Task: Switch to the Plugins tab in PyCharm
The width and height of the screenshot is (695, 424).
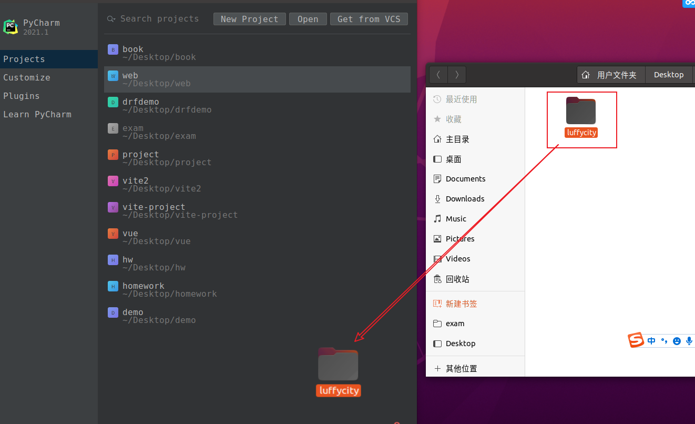Action: pyautogui.click(x=49, y=96)
